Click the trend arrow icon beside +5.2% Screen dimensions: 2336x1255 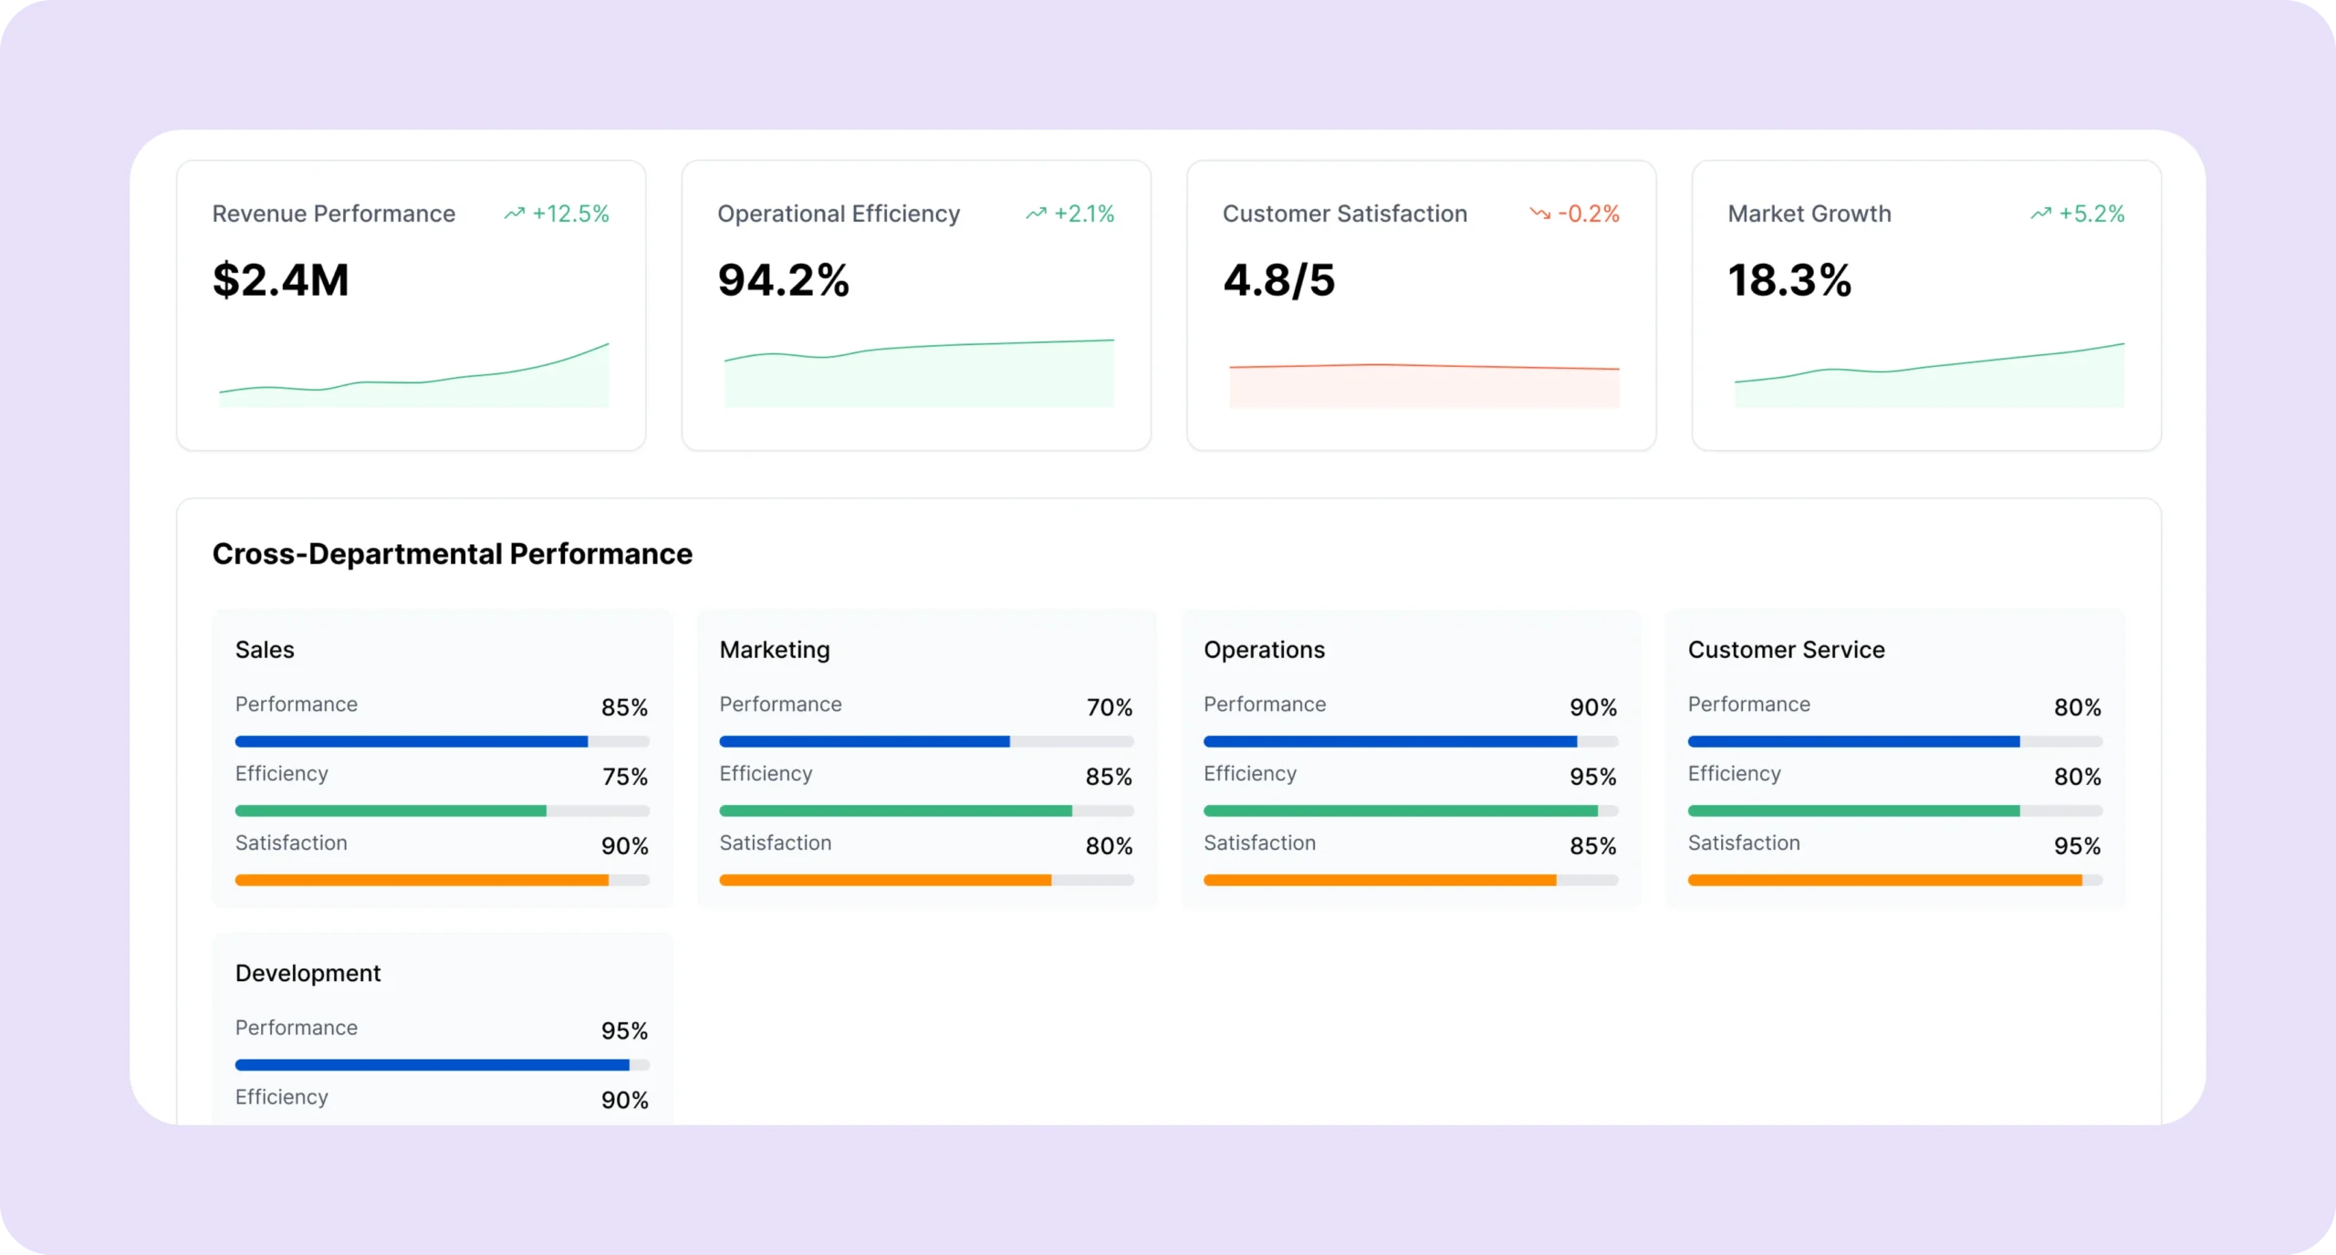(x=2040, y=214)
